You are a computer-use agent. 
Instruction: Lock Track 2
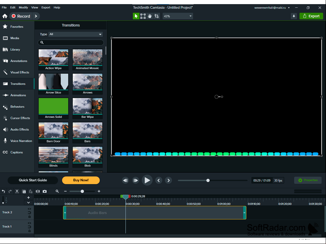(x=30, y=217)
